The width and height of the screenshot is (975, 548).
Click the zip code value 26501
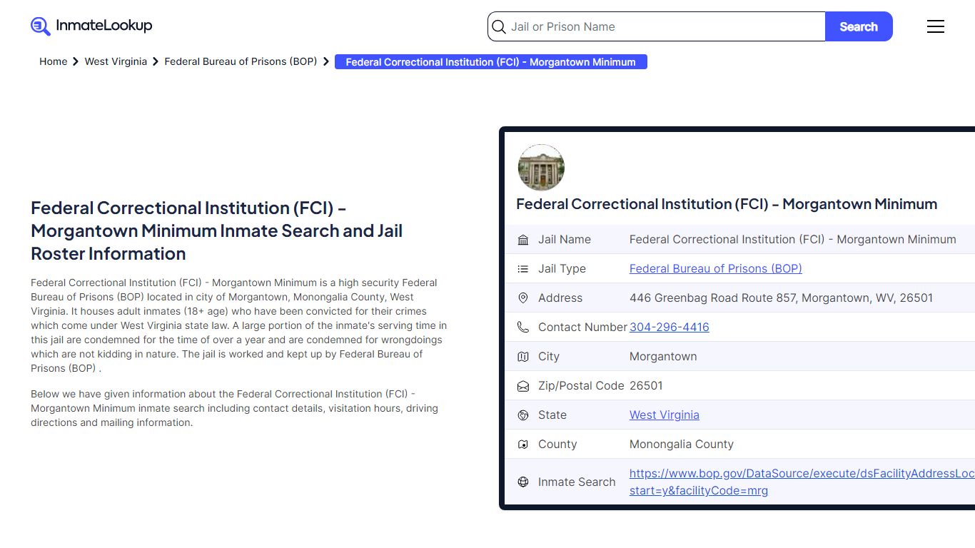[646, 386]
